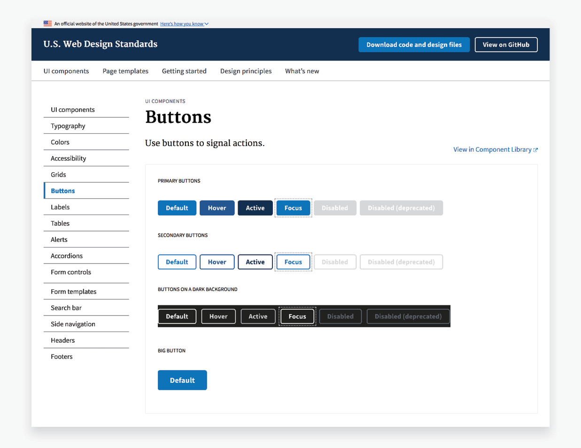Click the Buttons page heading
The image size is (581, 448).
pyautogui.click(x=178, y=117)
